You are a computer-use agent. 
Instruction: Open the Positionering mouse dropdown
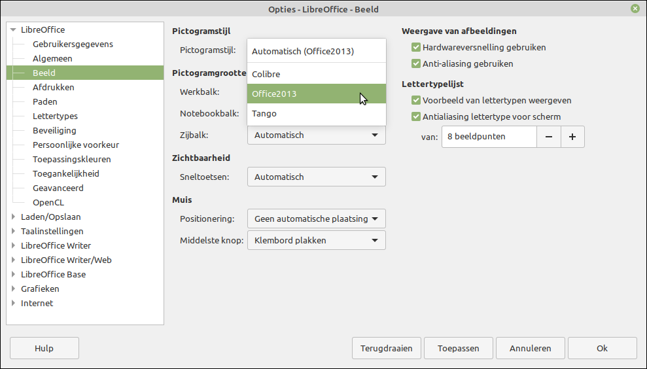(x=317, y=219)
